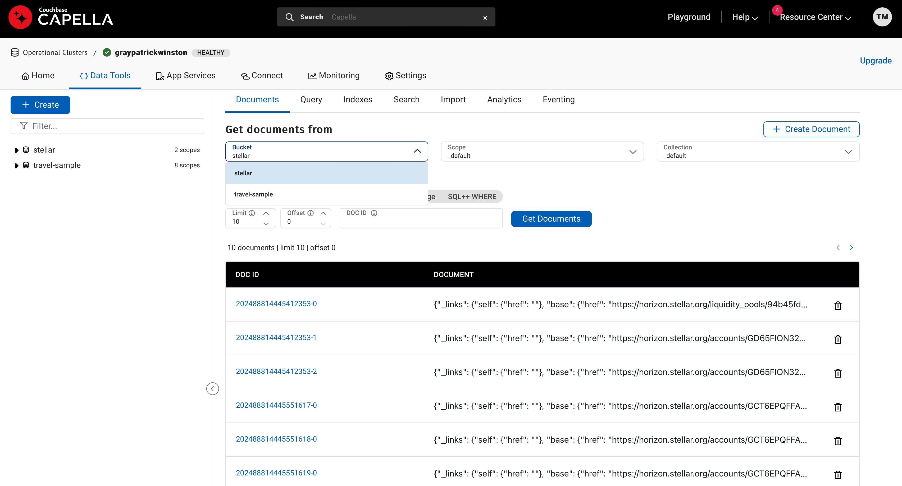
Task: Switch to the Import sub-tab
Action: coord(453,99)
